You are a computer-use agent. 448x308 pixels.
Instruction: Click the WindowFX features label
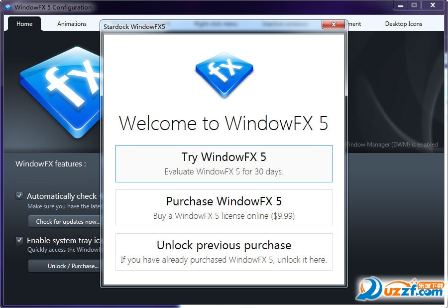51,164
